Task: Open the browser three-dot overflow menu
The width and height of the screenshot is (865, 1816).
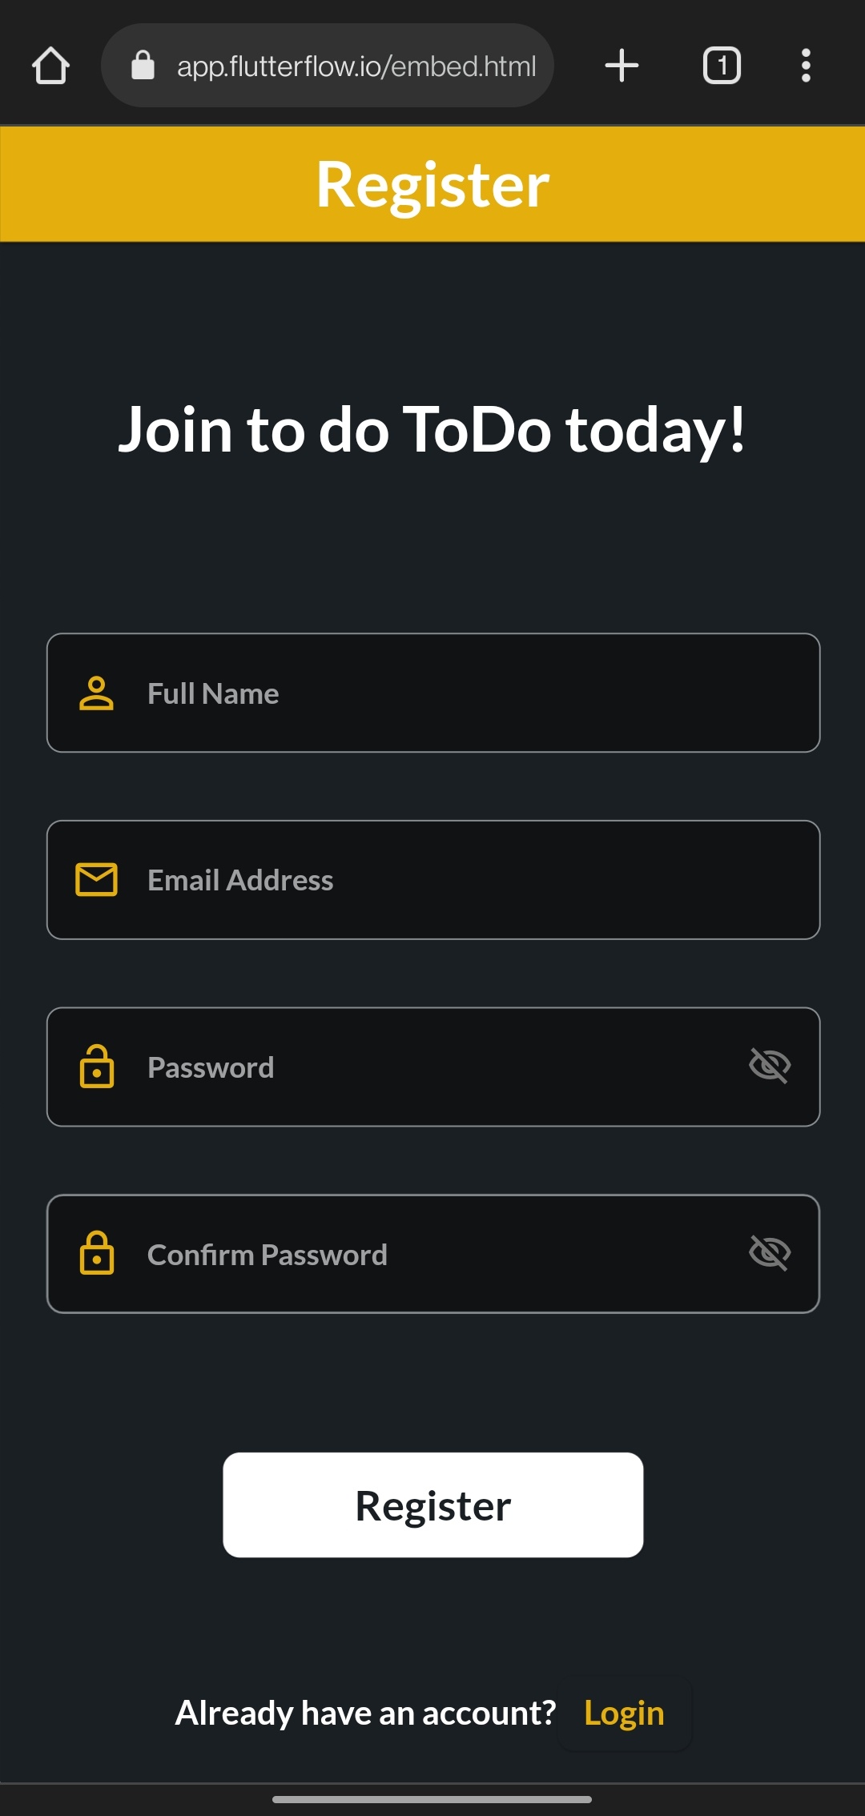Action: (806, 65)
